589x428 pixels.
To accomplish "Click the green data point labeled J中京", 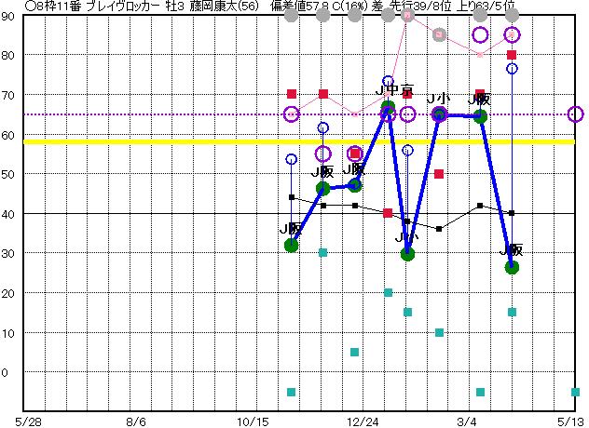I will tap(388, 109).
